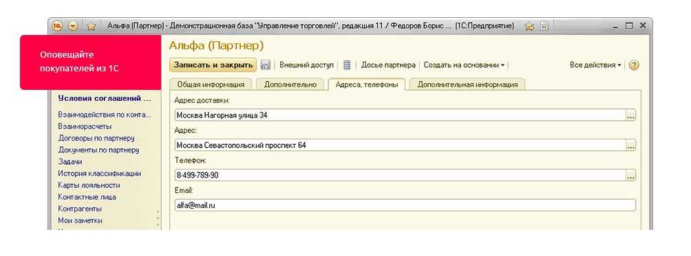Select the Адреса, телефоны tab
691x256 pixels.
[366, 84]
